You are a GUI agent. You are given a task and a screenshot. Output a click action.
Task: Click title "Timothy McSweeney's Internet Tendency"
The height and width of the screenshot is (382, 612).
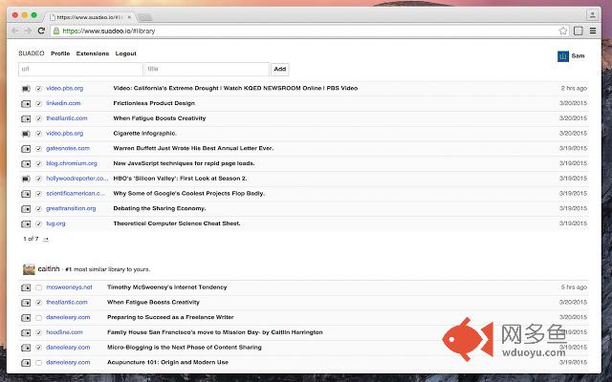[167, 287]
